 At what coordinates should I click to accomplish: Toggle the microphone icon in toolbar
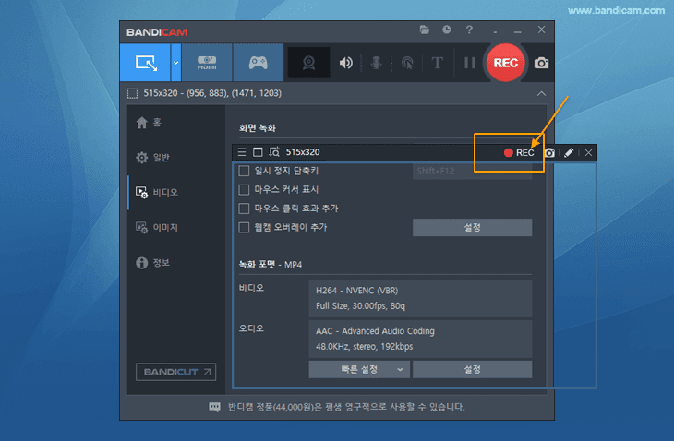pyautogui.click(x=376, y=63)
